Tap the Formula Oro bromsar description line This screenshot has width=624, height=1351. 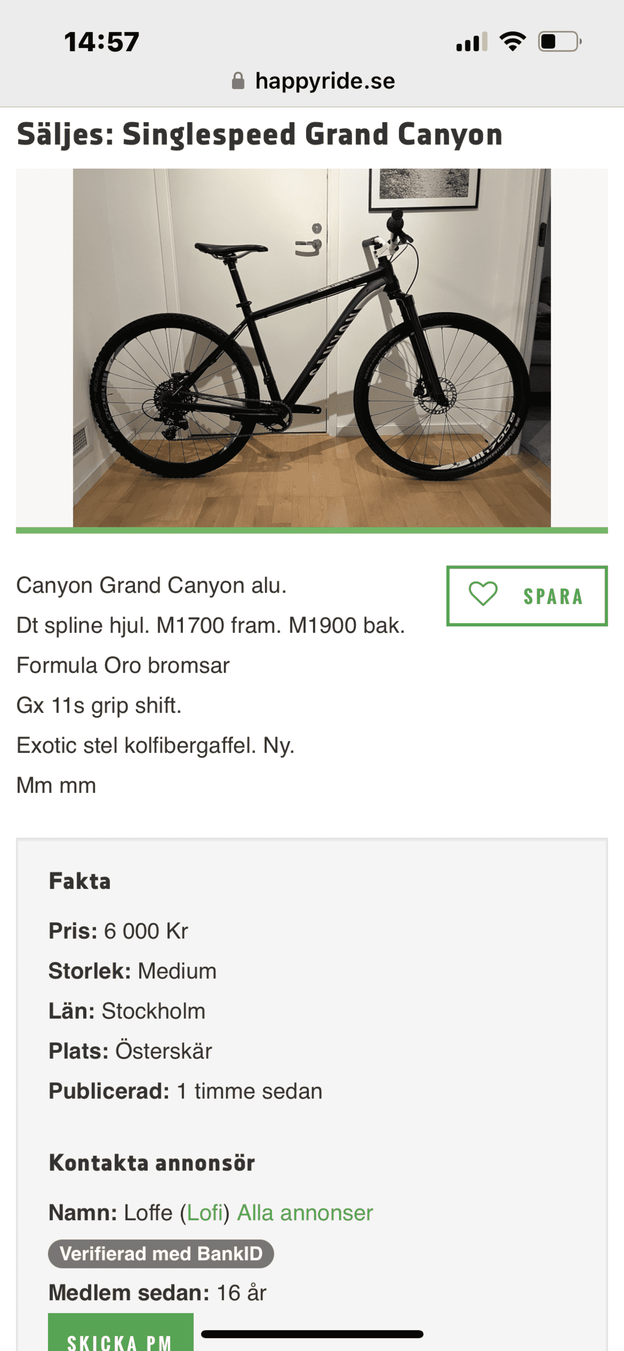(x=123, y=665)
